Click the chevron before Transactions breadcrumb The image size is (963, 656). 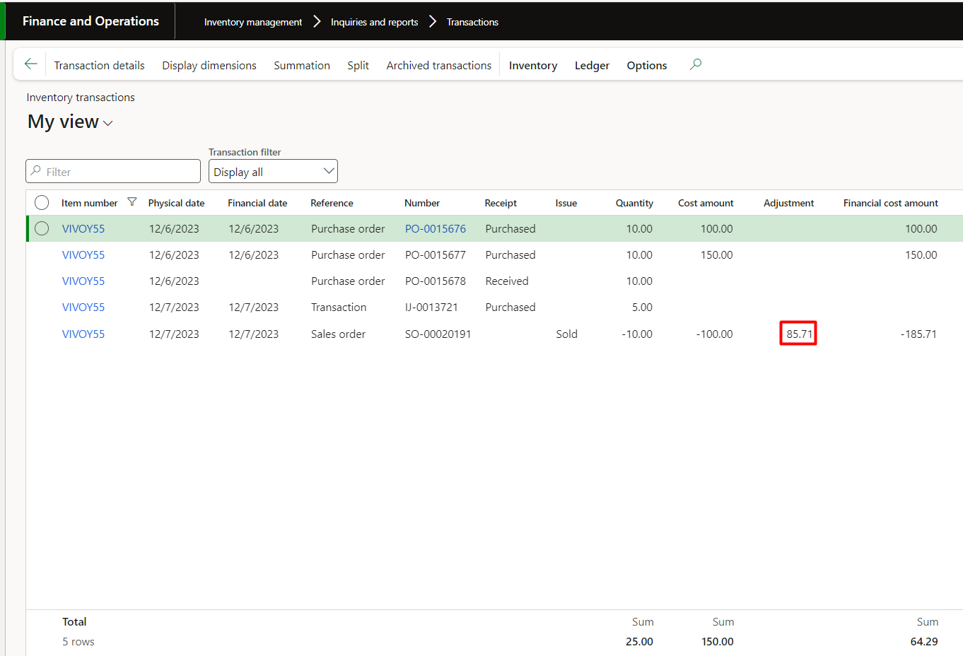click(x=433, y=22)
